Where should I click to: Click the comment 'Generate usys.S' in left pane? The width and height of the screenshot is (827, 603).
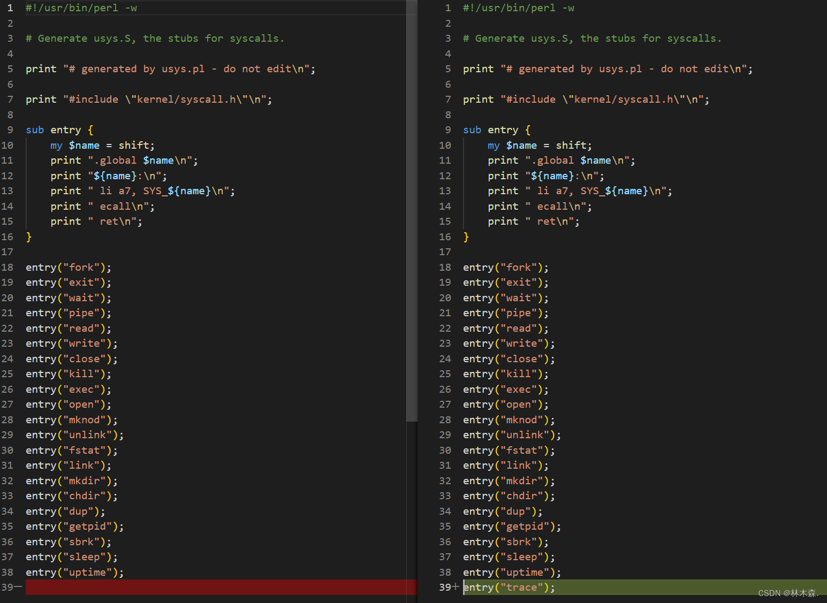155,39
